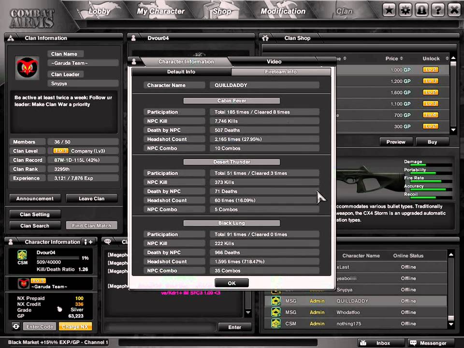Click the Clan Shop panel icon

[265, 38]
